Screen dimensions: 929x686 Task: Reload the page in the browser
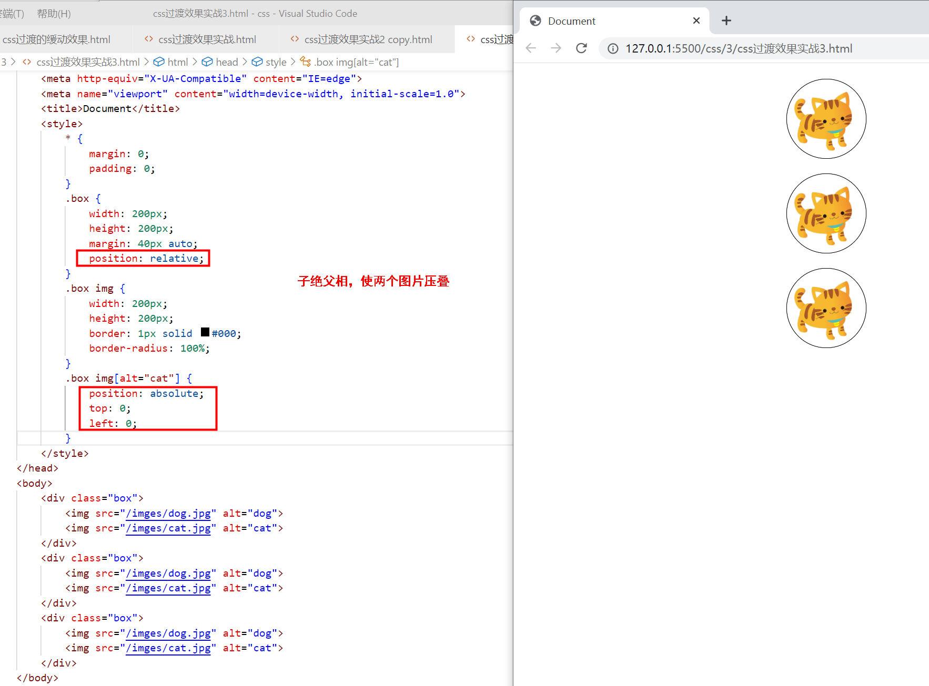(x=581, y=48)
